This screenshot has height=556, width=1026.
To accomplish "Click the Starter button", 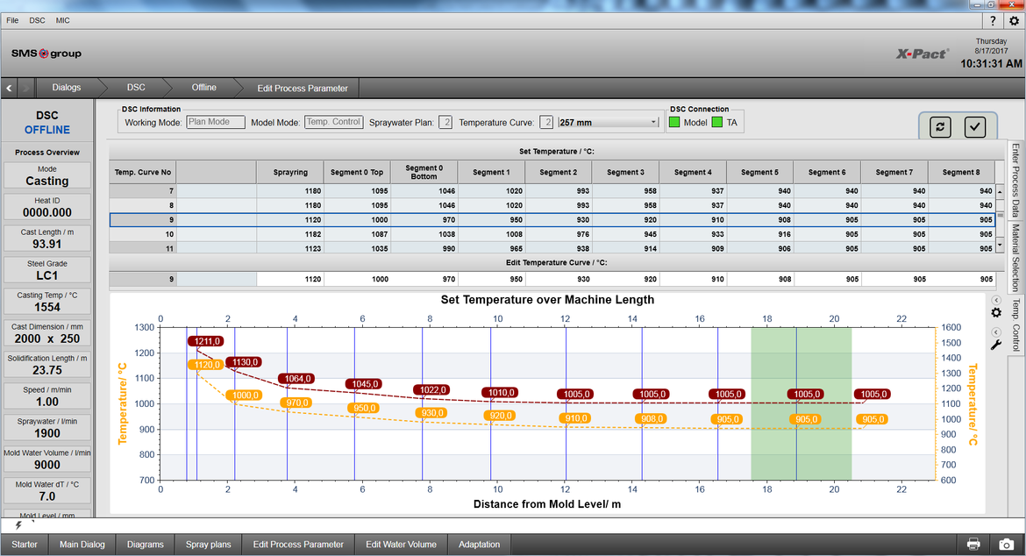I will point(25,545).
